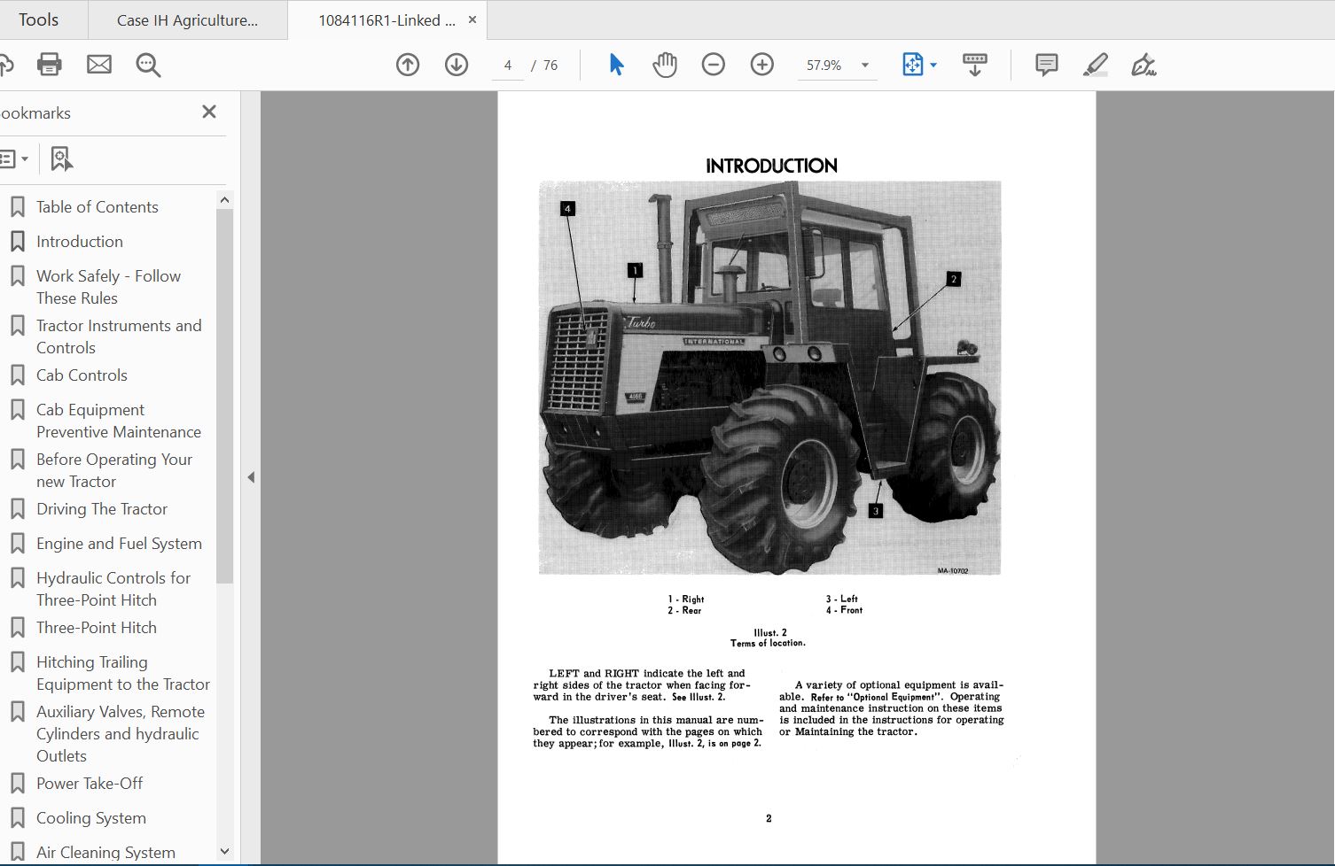
Task: Send file by email envelope icon
Action: pos(99,65)
